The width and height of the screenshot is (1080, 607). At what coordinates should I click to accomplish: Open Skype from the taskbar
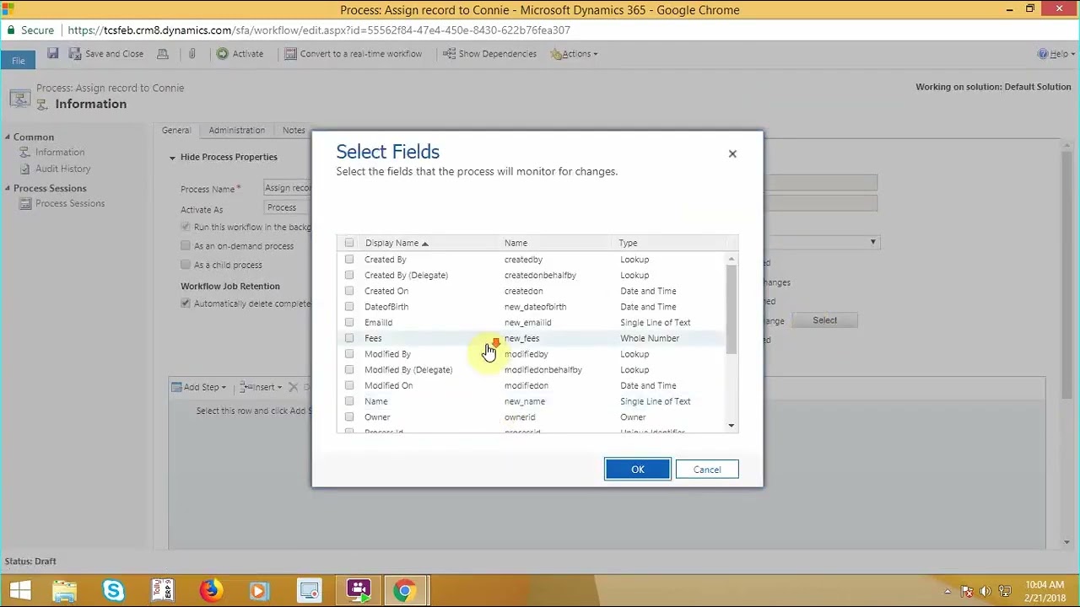(x=114, y=590)
